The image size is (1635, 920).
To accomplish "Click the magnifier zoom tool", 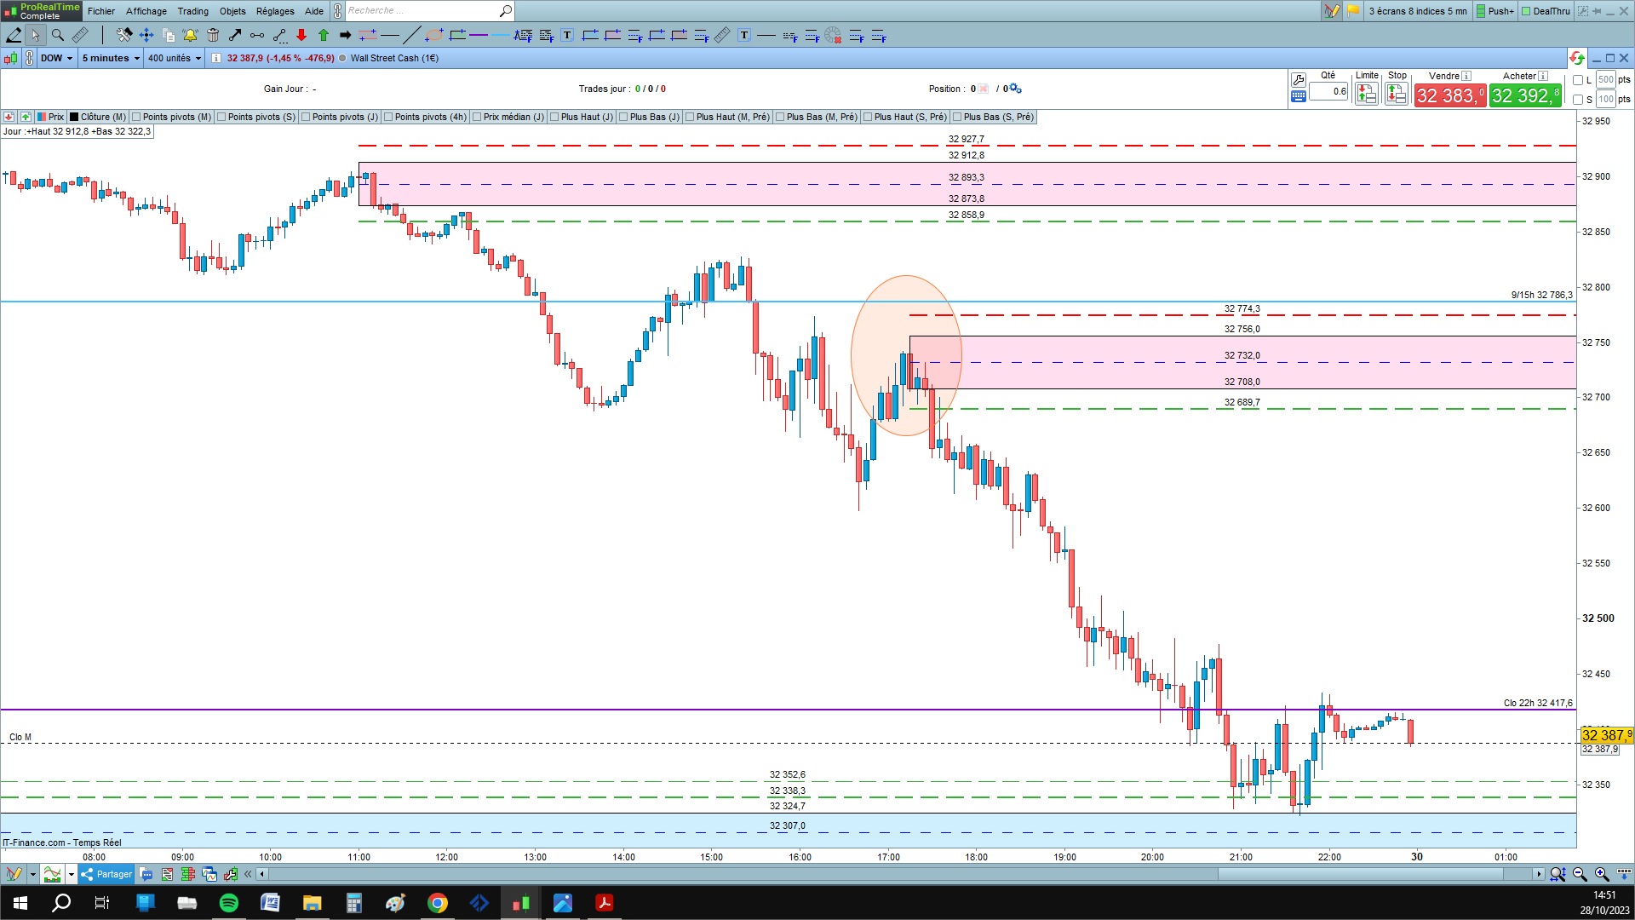I will pos(58,35).
